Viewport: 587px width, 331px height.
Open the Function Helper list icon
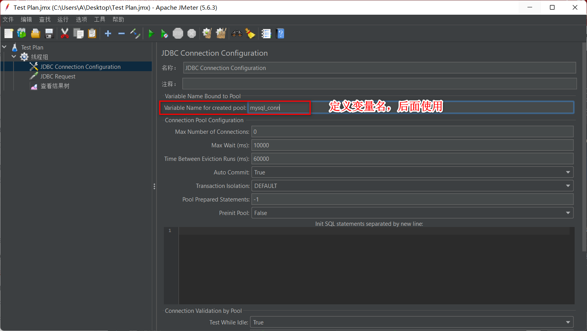266,34
